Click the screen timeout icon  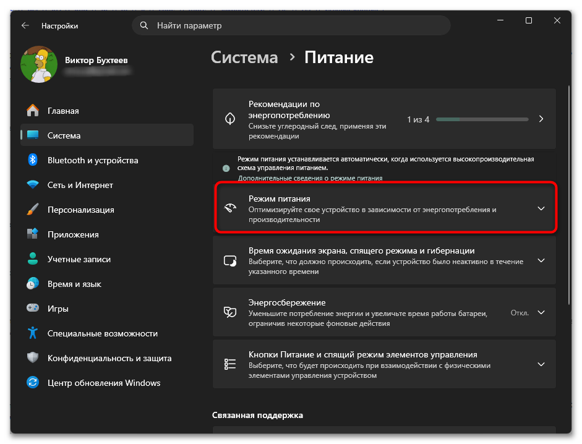coord(230,260)
